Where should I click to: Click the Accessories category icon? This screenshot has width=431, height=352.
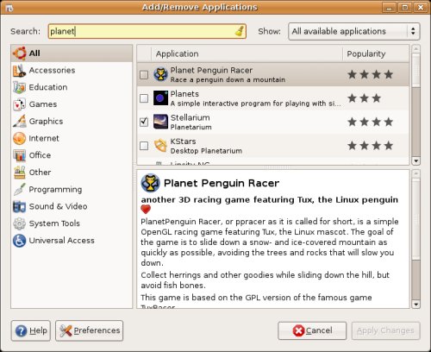[20, 71]
